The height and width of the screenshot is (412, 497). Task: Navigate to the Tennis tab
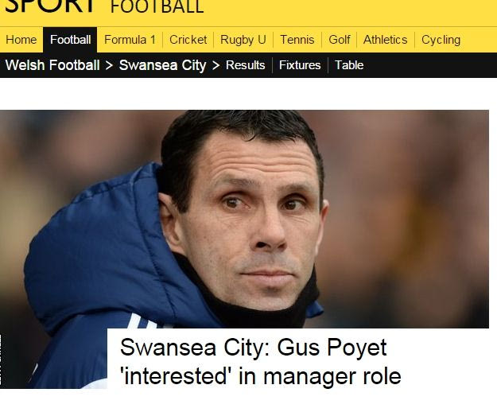tap(297, 40)
